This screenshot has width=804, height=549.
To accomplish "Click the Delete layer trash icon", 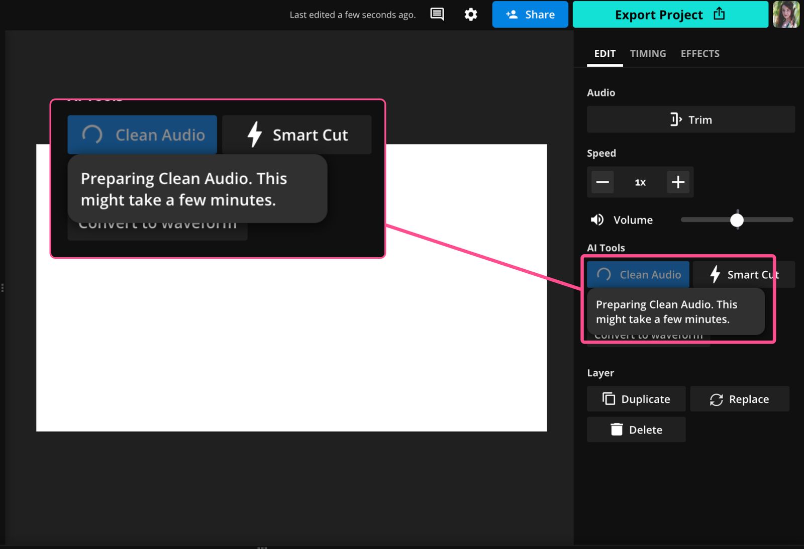I will coord(616,429).
